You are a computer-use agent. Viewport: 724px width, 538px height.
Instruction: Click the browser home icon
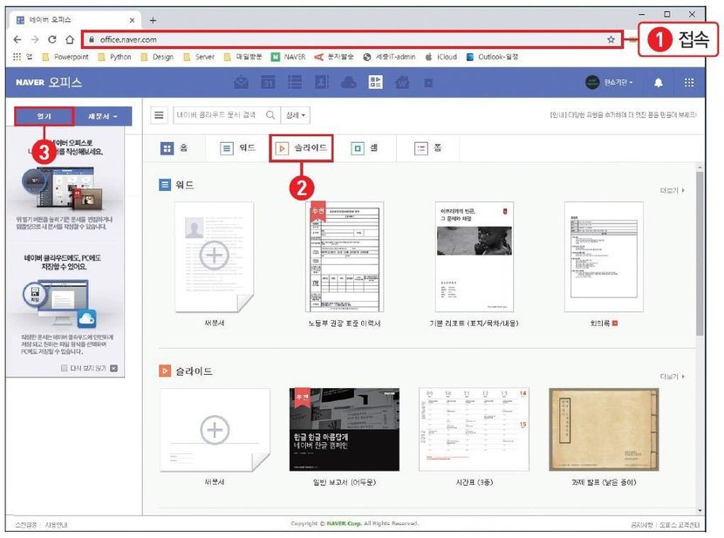(x=70, y=40)
